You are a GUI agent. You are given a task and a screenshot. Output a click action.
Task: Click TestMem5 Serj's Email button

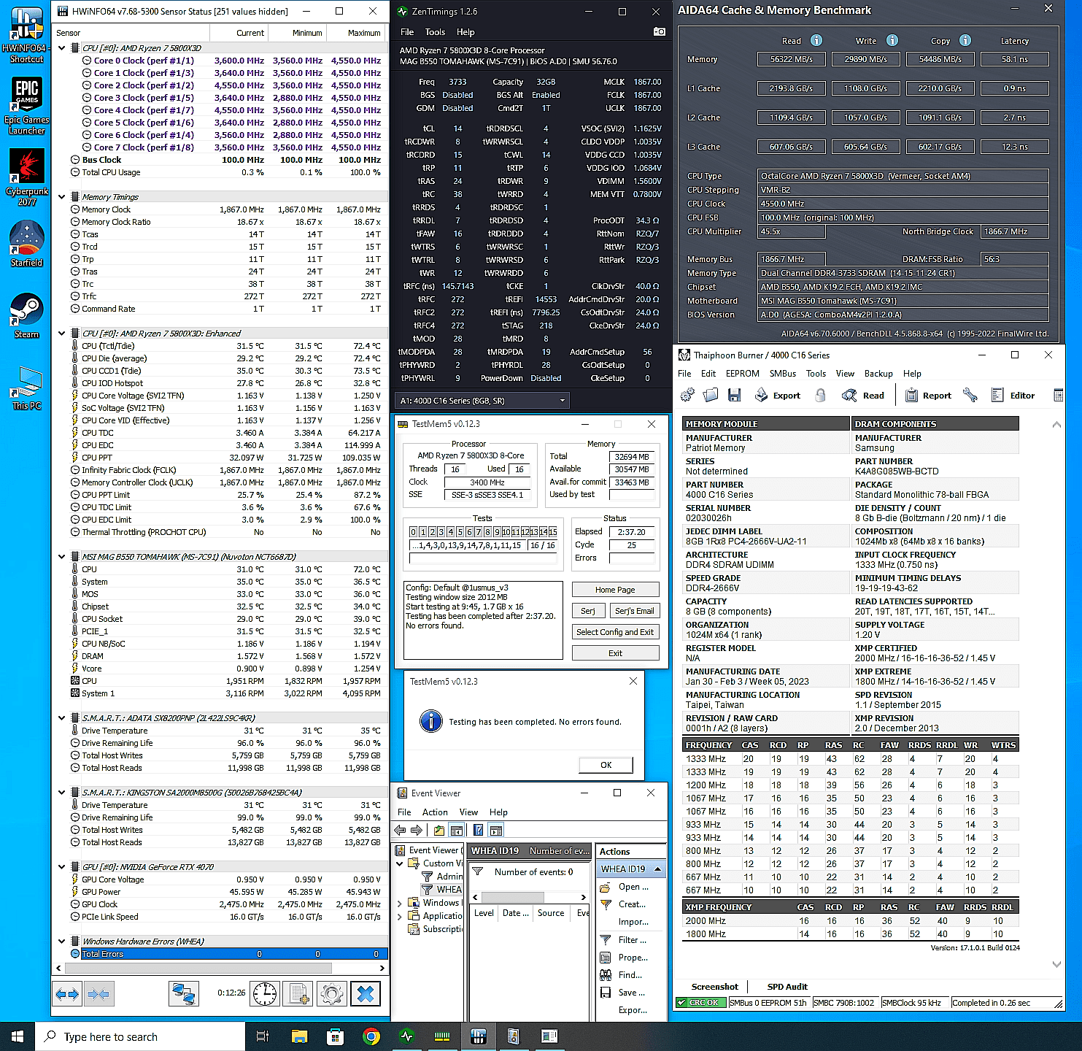[x=634, y=611]
